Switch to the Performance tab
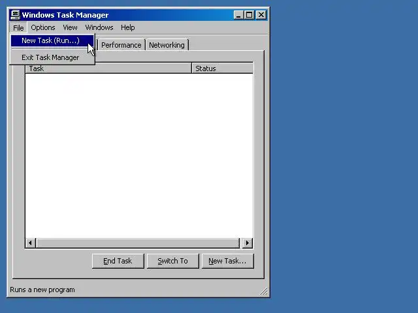Viewport: 418px width, 313px height. pyautogui.click(x=121, y=45)
